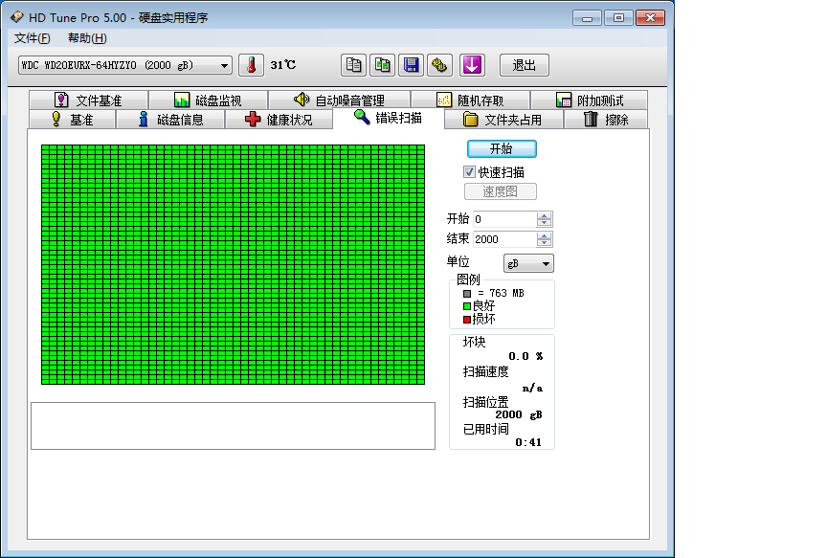Toggle the 快速扫描 checkbox
The image size is (827, 558).
click(469, 172)
